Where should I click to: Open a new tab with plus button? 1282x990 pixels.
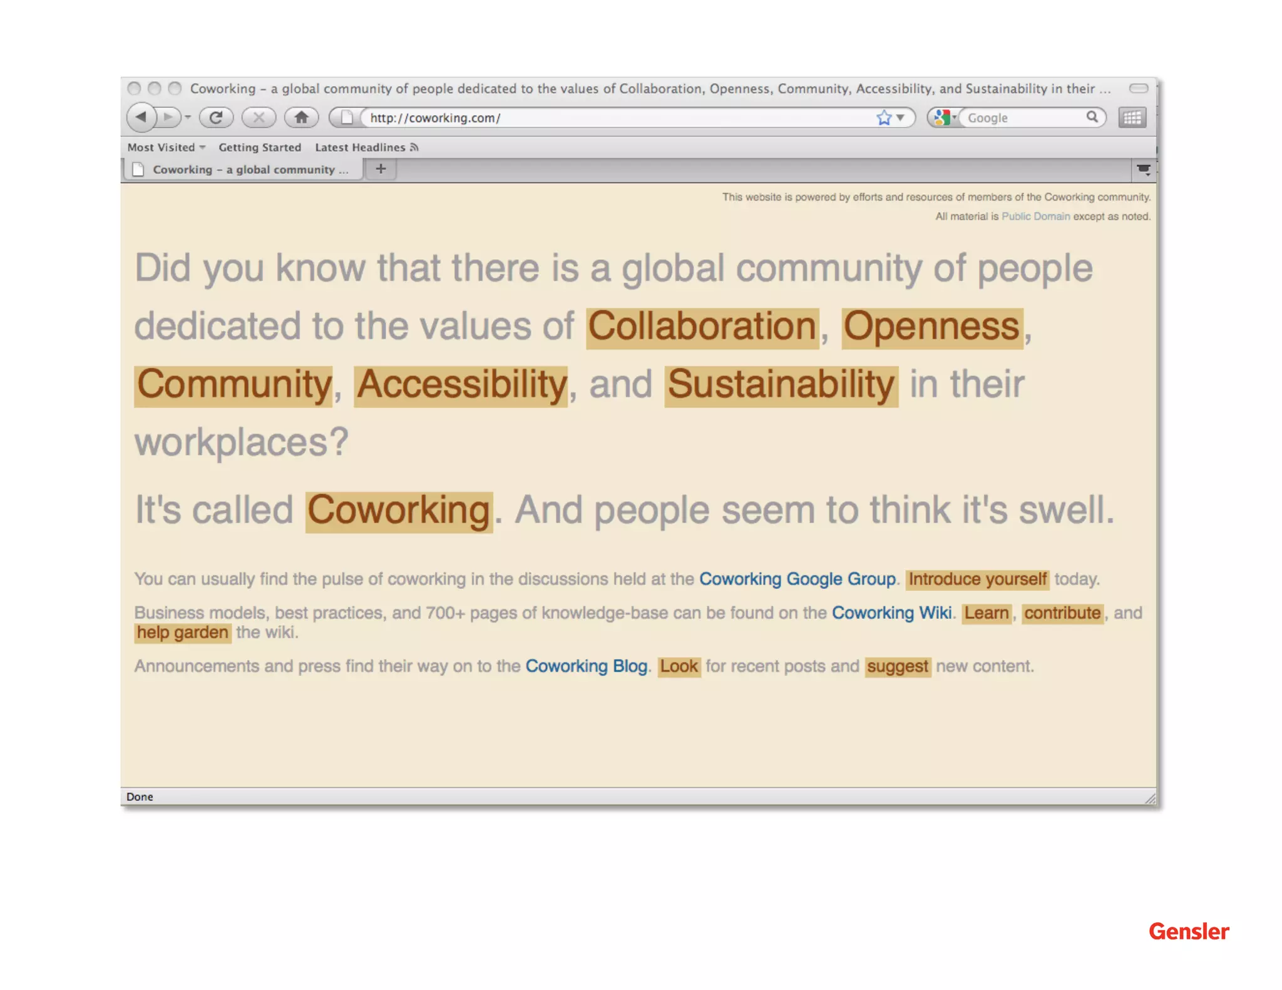click(381, 169)
